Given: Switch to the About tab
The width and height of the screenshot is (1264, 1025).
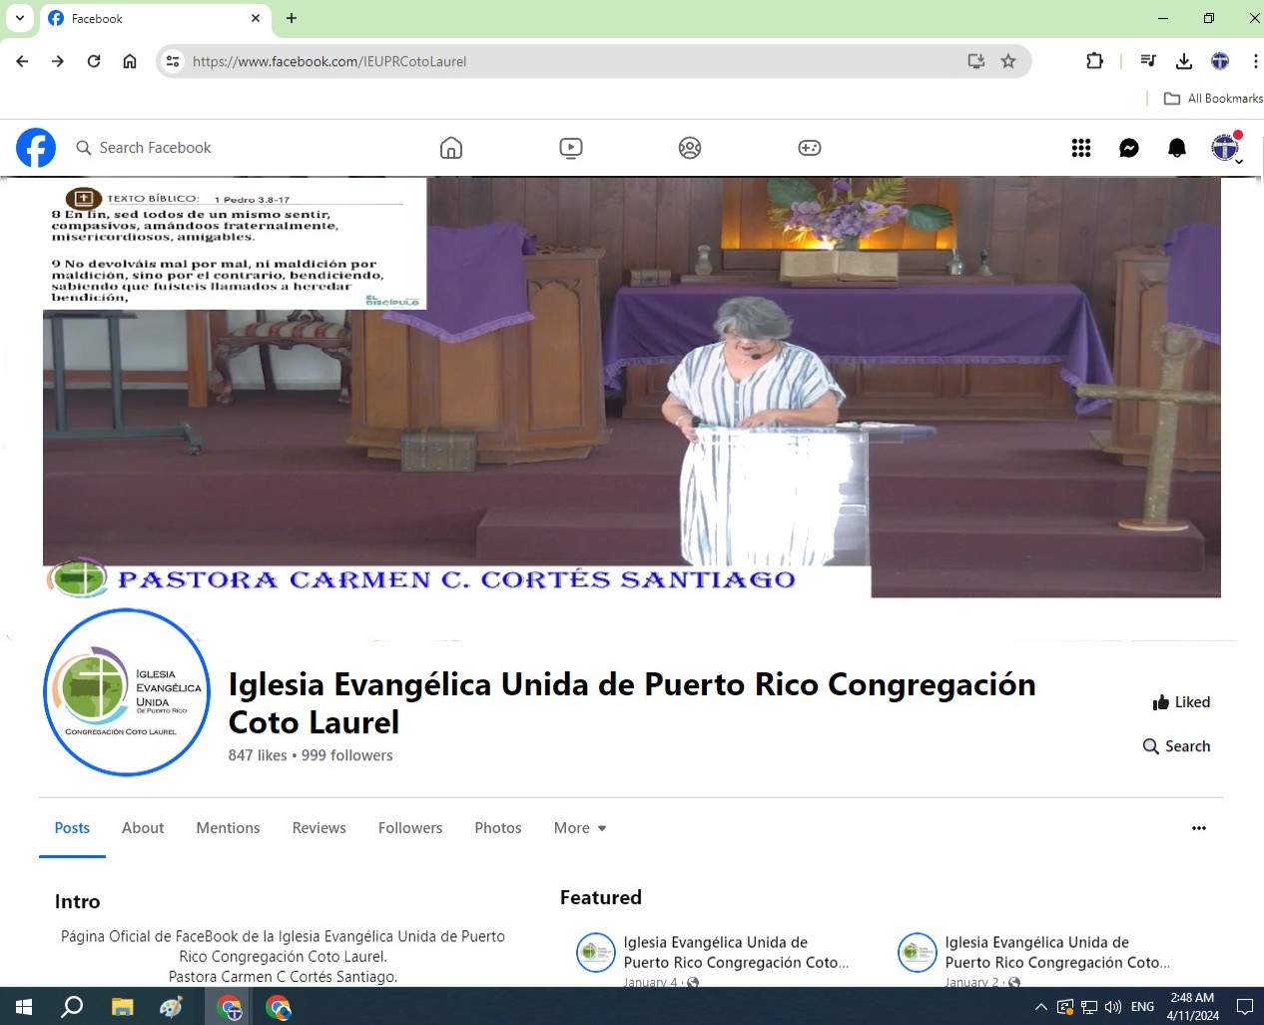Looking at the screenshot, I should tap(143, 827).
